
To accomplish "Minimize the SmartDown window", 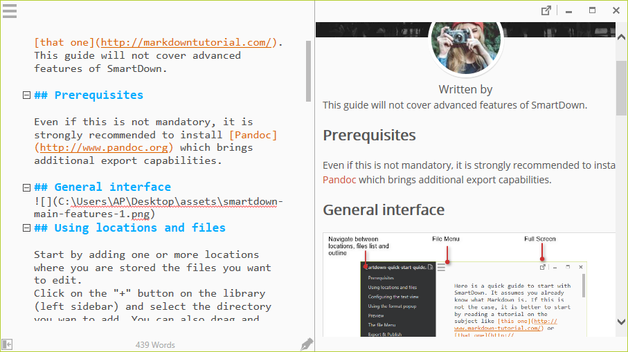I will coord(568,11).
